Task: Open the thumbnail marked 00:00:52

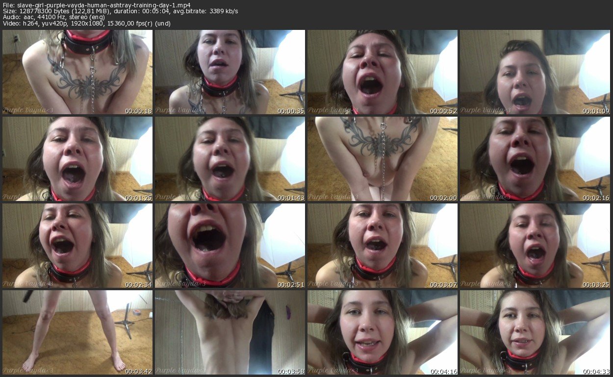Action: tap(383, 72)
